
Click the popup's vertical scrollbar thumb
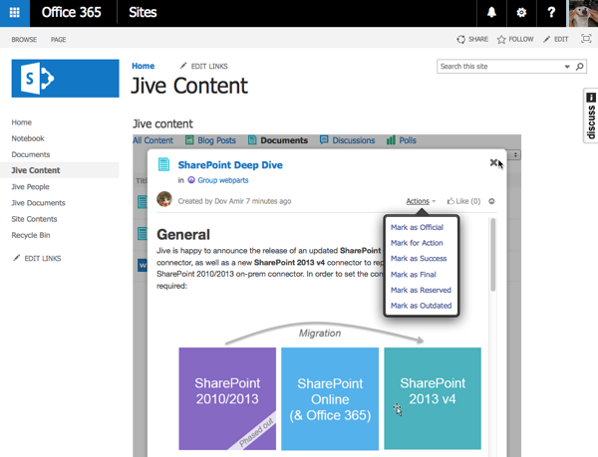coord(492,255)
